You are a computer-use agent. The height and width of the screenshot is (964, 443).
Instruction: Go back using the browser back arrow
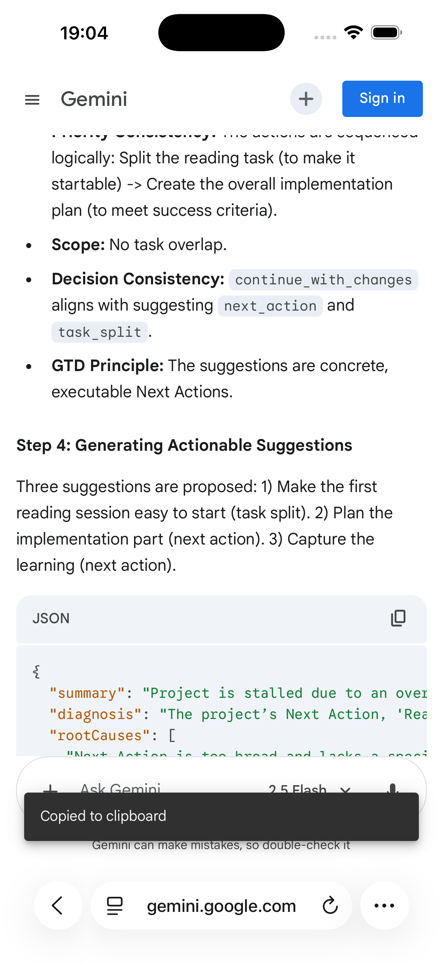(58, 906)
